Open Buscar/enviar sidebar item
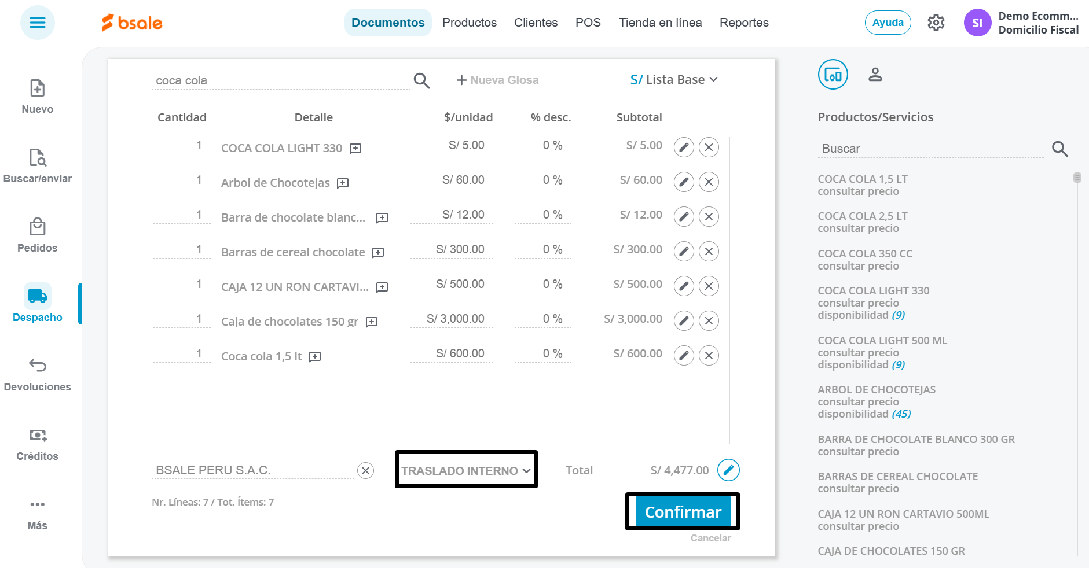The height and width of the screenshot is (568, 1089). click(38, 166)
